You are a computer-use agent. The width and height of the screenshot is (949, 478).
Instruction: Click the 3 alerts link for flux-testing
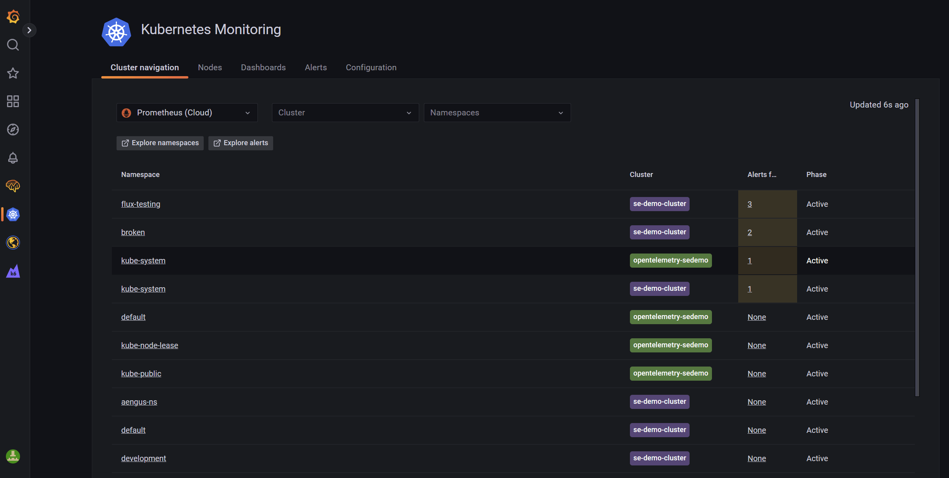tap(750, 204)
